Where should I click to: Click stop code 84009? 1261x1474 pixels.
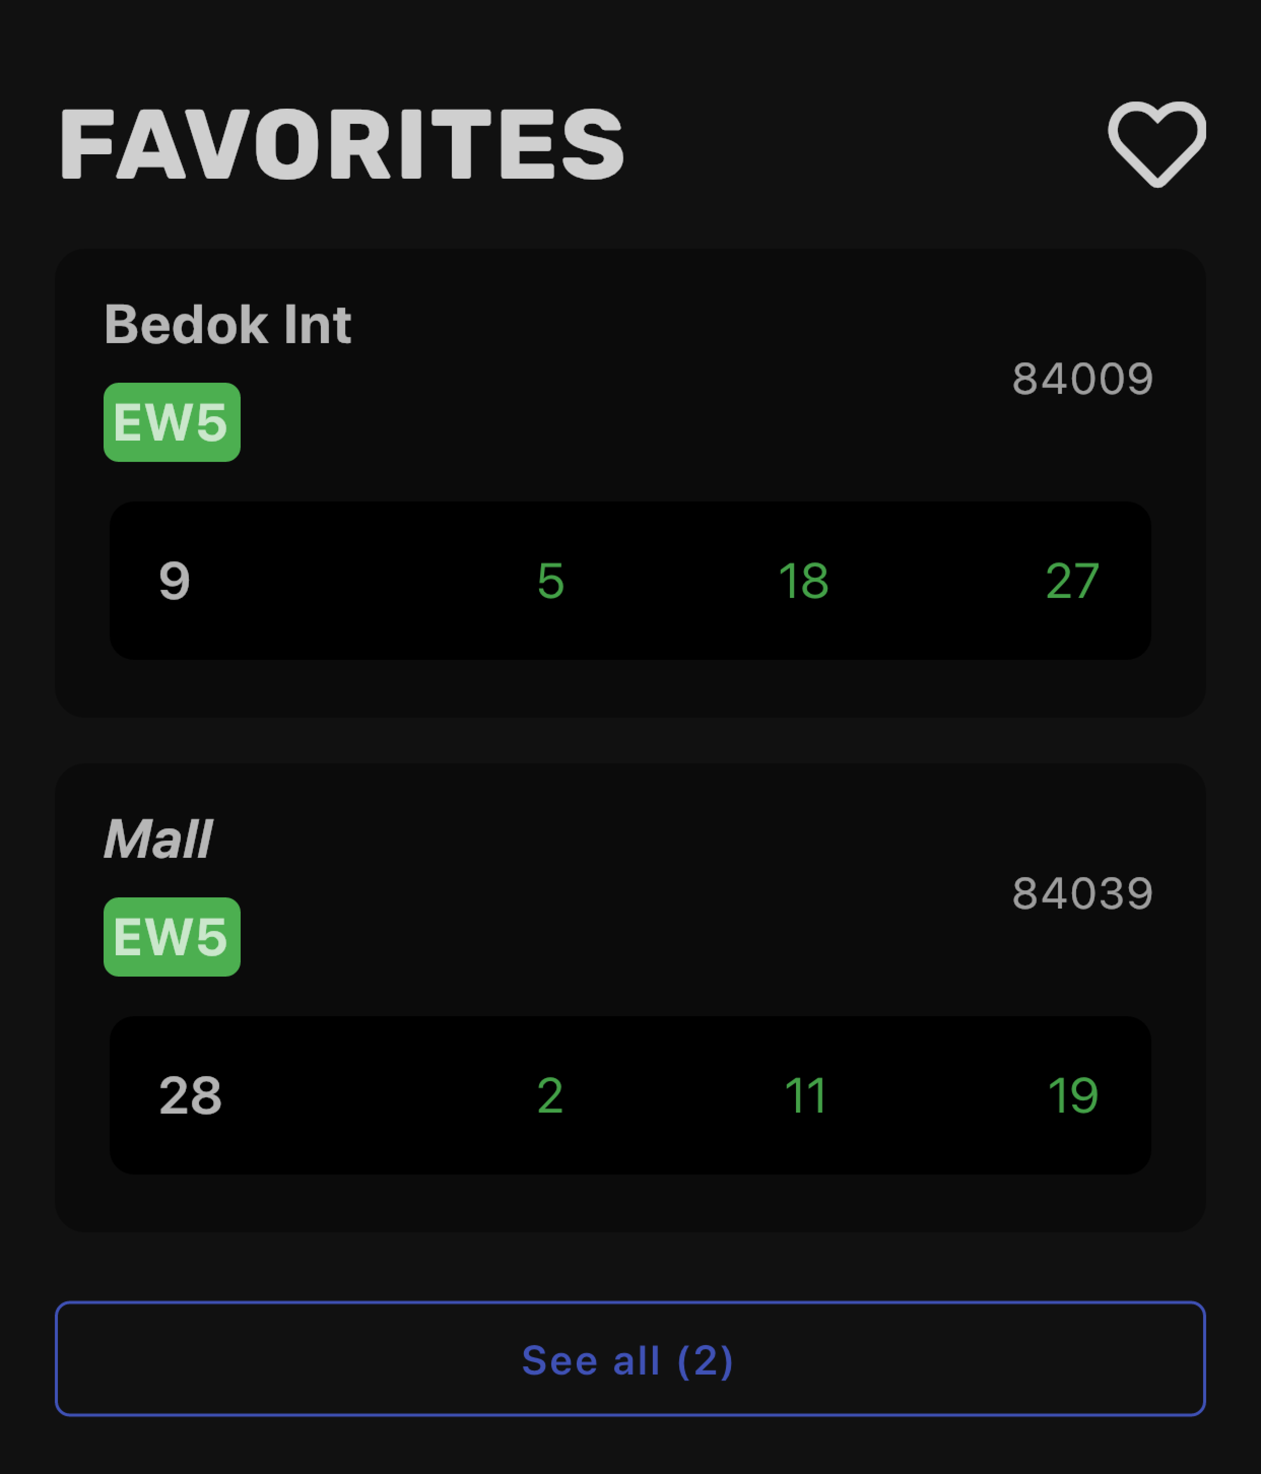tap(1082, 378)
